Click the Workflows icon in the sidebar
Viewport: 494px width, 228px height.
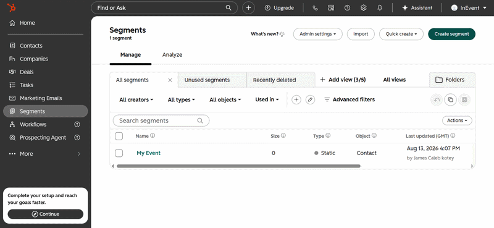point(12,124)
